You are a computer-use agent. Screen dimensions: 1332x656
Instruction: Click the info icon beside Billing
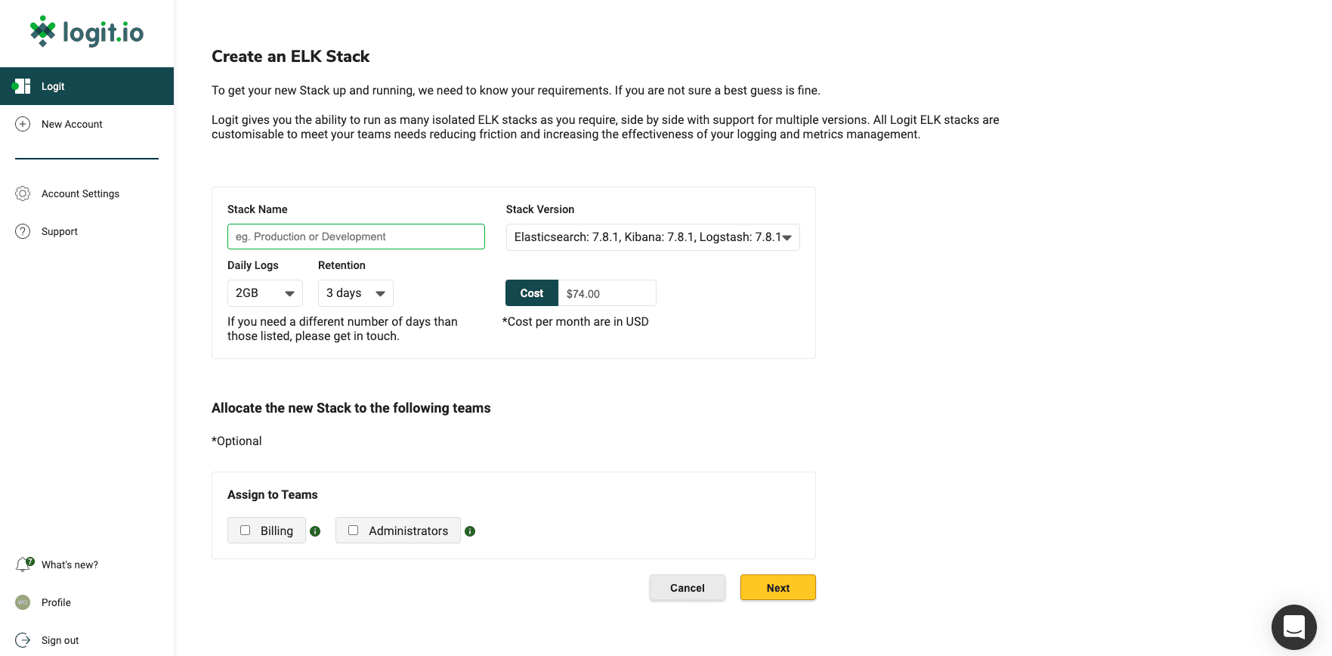tap(315, 531)
